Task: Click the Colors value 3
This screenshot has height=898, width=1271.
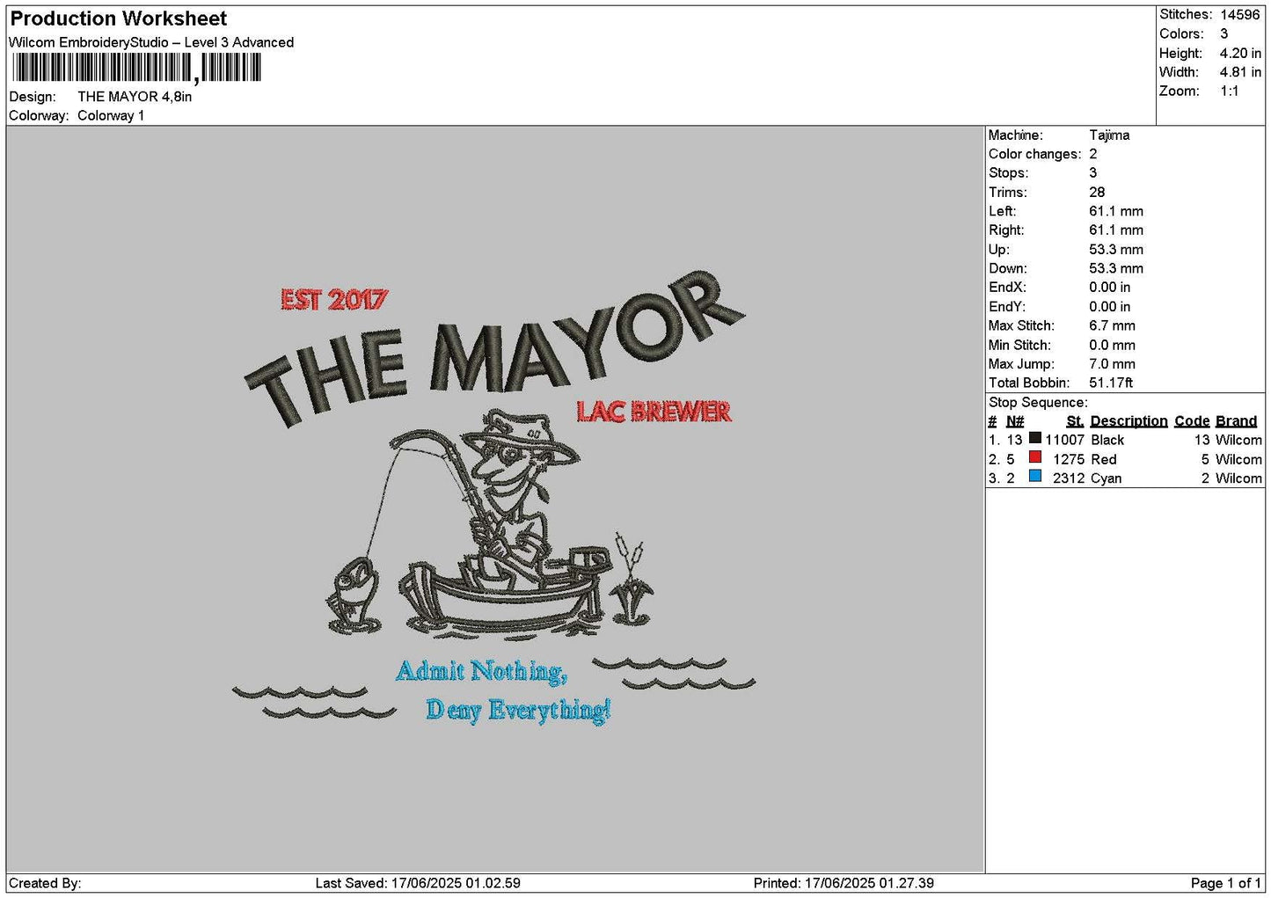Action: point(1224,33)
